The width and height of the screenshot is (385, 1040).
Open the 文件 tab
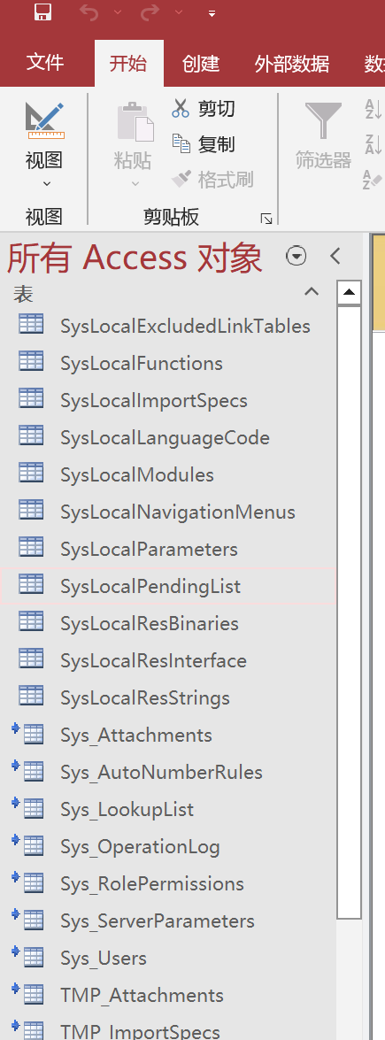(x=45, y=63)
